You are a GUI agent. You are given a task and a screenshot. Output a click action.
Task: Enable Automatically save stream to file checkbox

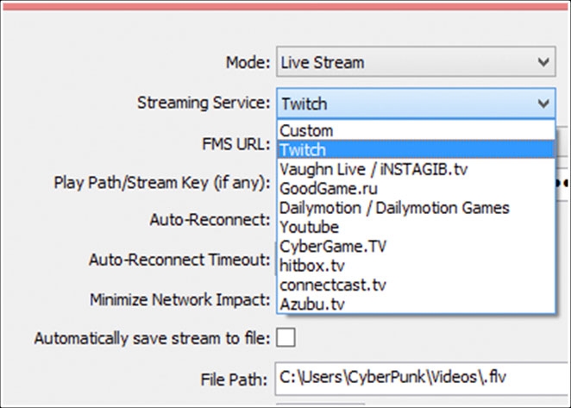285,338
